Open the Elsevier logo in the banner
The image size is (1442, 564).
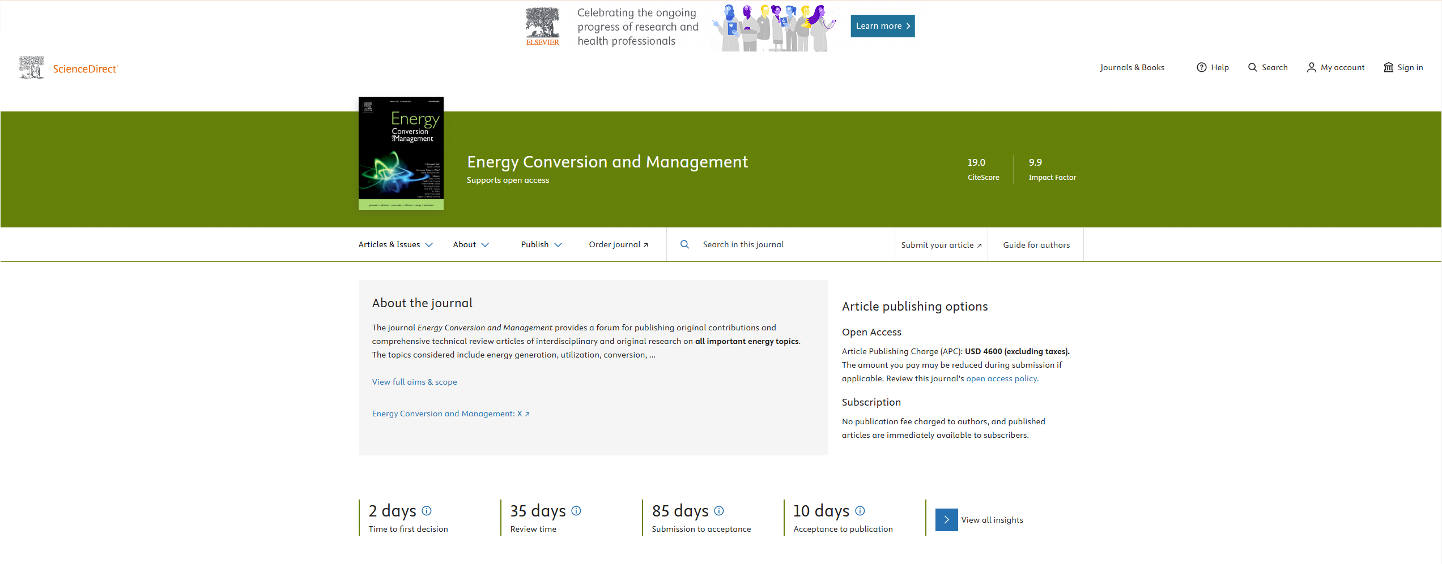point(542,26)
